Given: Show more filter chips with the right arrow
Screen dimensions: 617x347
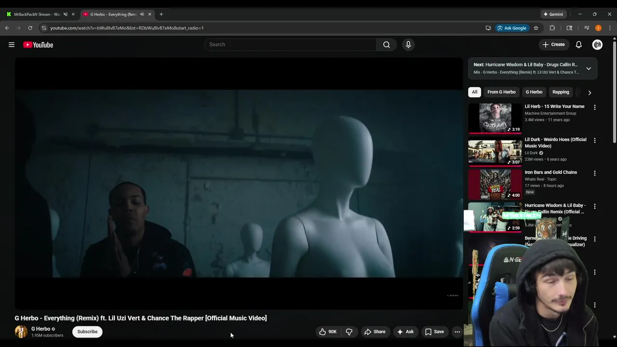Looking at the screenshot, I should coord(589,93).
